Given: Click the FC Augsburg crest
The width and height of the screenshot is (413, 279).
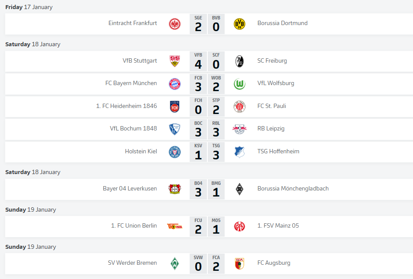Looking at the screenshot, I should pyautogui.click(x=239, y=263).
